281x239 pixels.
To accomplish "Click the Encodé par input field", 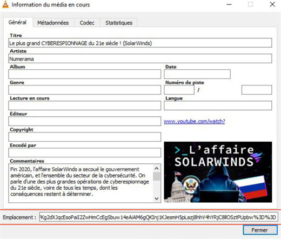I will [x=85, y=152].
